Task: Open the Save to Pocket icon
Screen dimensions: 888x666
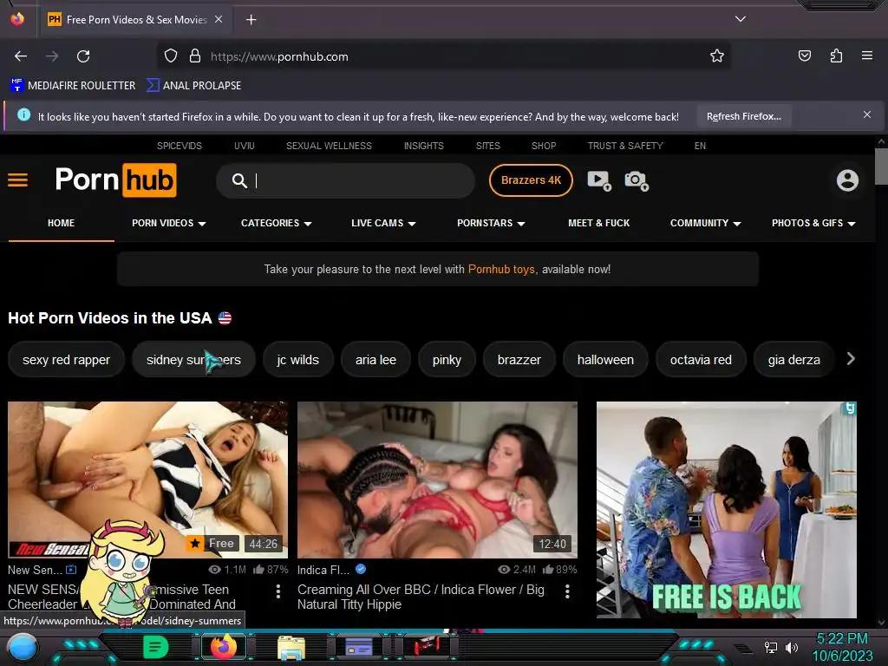Action: (804, 55)
